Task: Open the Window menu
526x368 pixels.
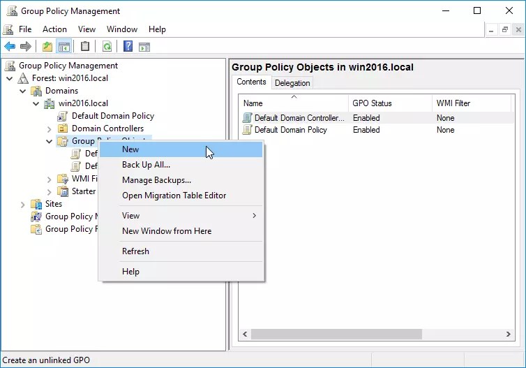Action: pos(122,29)
